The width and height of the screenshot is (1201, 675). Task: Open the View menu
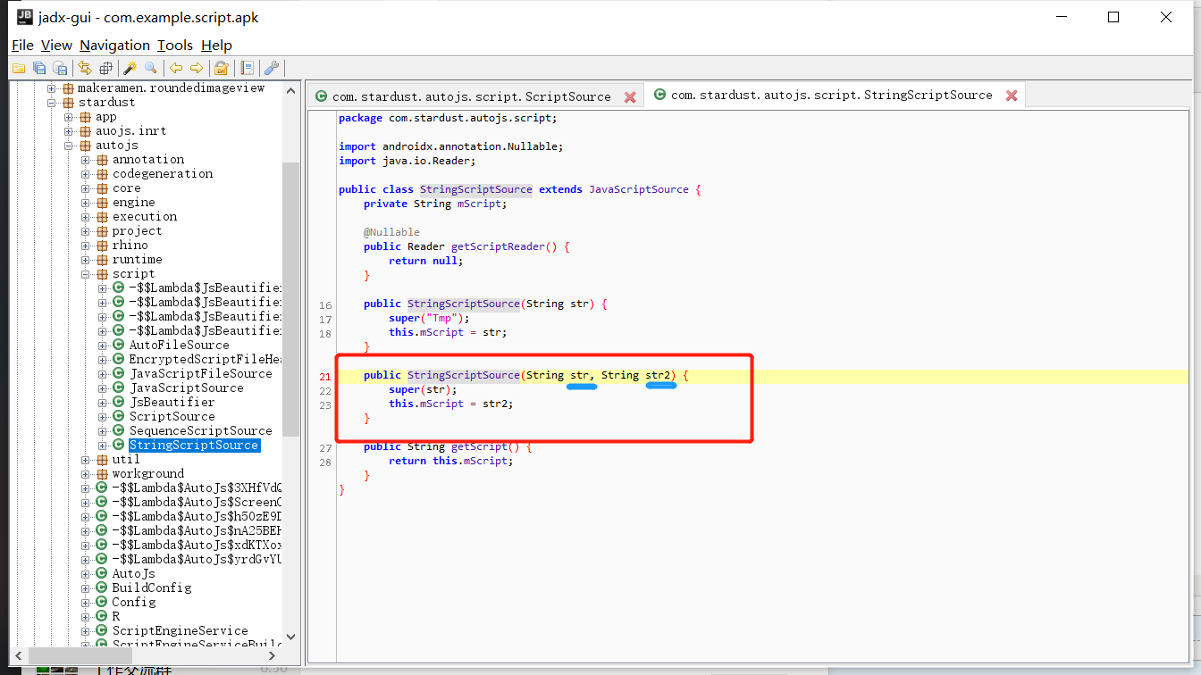pos(56,45)
